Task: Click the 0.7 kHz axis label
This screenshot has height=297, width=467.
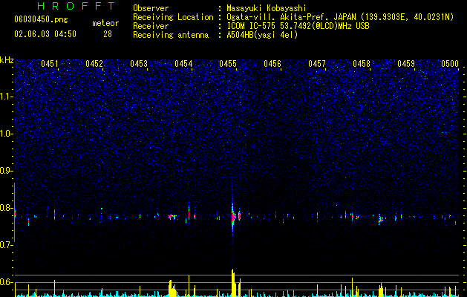Action: coord(6,245)
